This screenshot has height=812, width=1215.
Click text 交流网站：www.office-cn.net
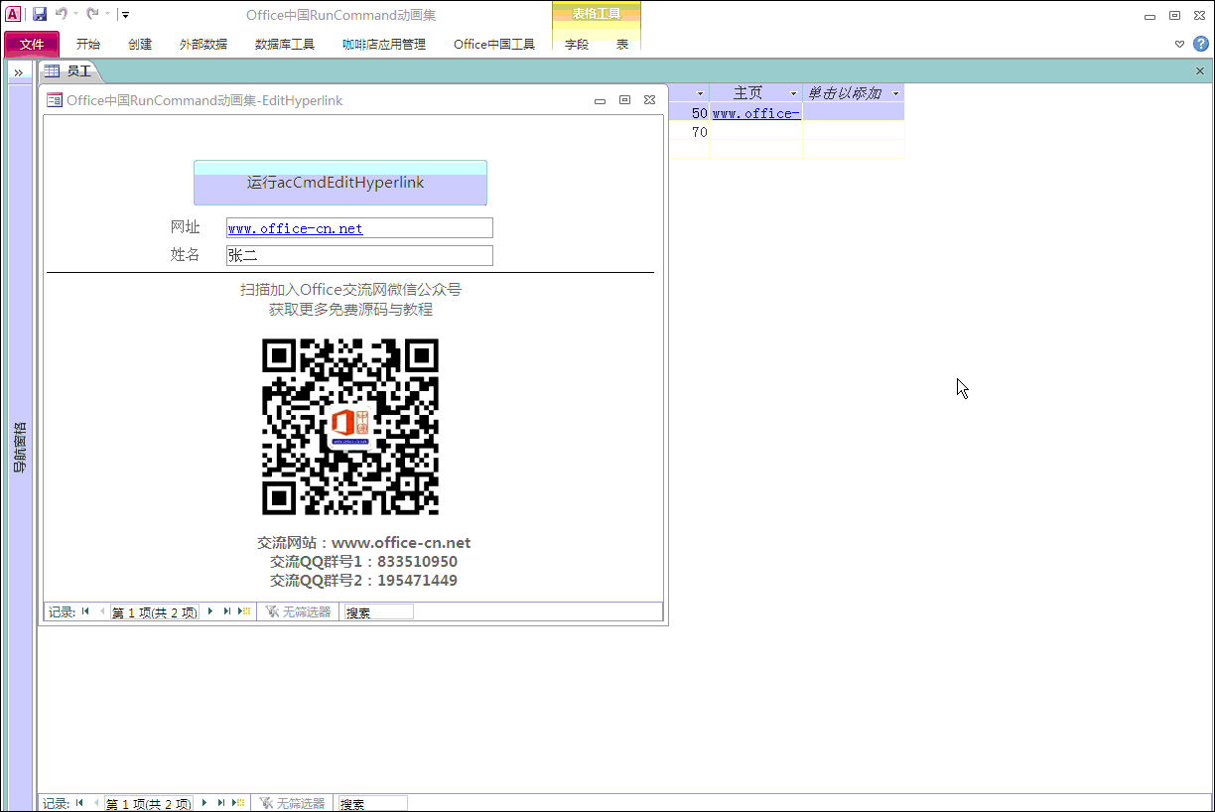[364, 543]
